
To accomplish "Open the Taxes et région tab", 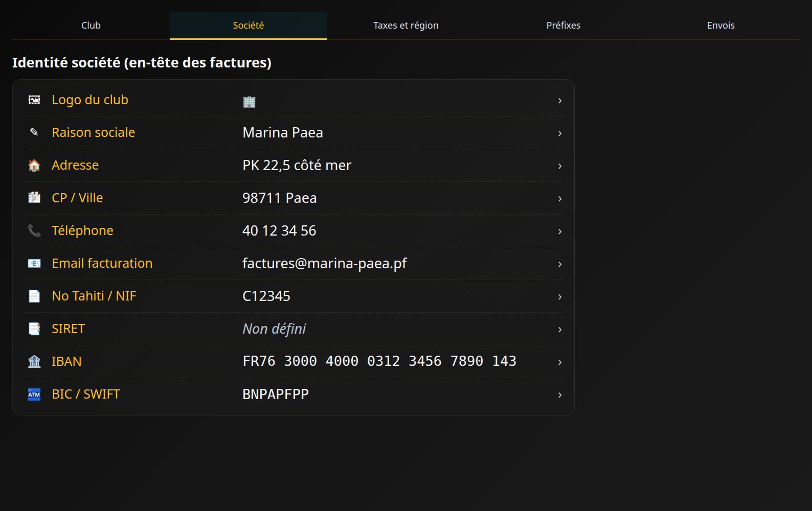I will coord(406,26).
